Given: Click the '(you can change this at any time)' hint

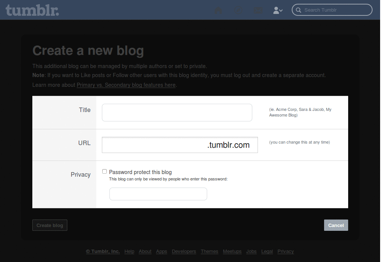Looking at the screenshot, I should click(x=300, y=142).
